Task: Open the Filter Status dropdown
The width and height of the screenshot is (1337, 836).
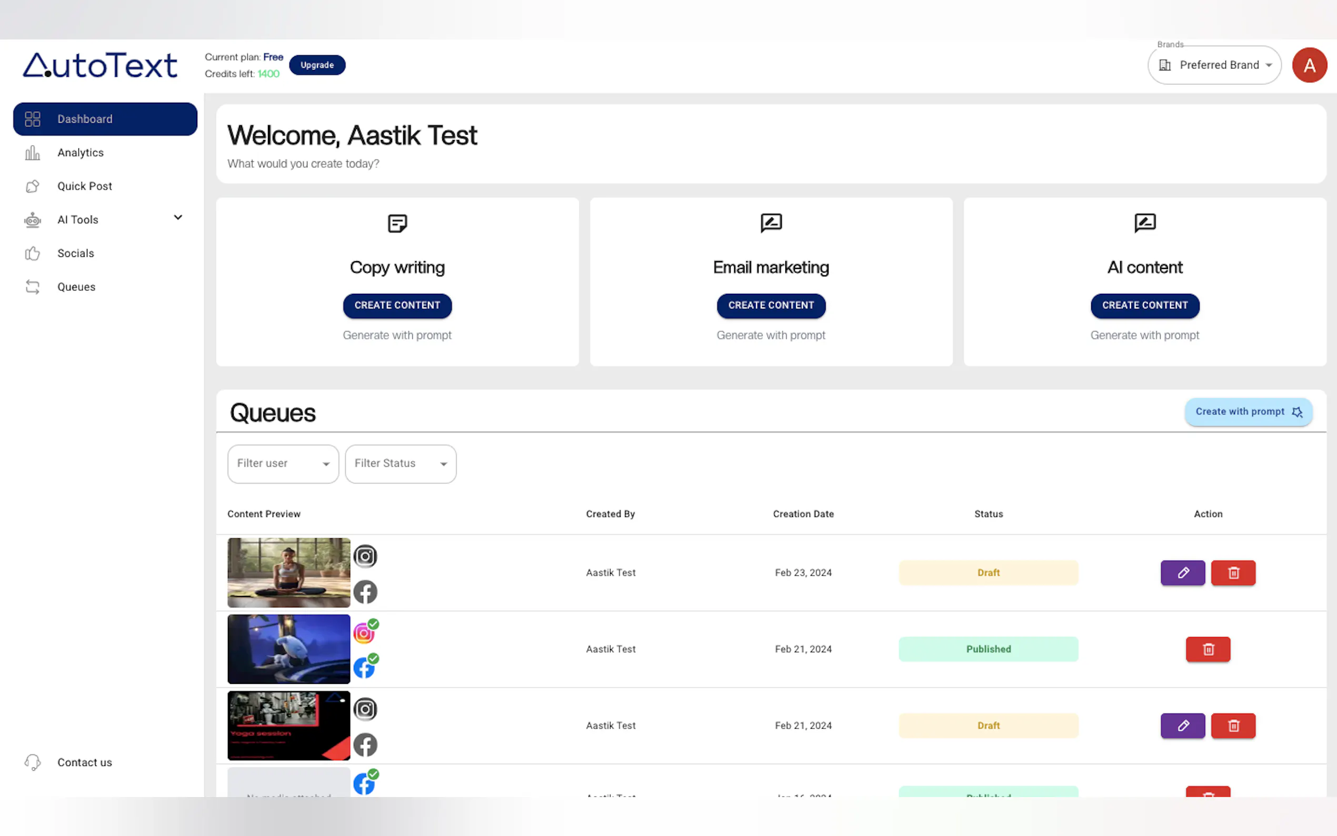Action: click(x=400, y=464)
